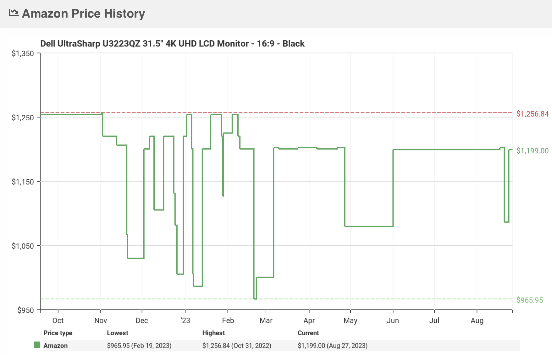Click the "Amazon" price type row label

55,346
